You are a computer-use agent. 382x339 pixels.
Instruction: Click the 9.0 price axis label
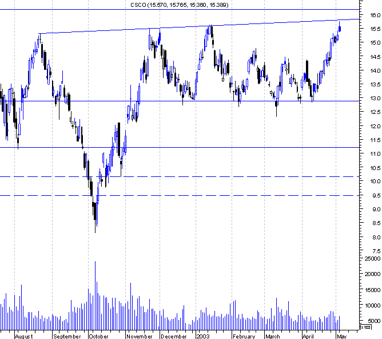point(376,210)
